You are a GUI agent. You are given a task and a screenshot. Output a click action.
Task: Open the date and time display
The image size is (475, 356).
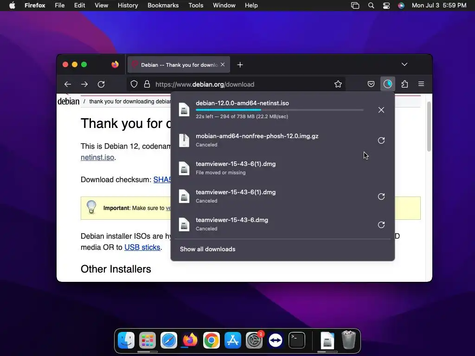(x=439, y=6)
